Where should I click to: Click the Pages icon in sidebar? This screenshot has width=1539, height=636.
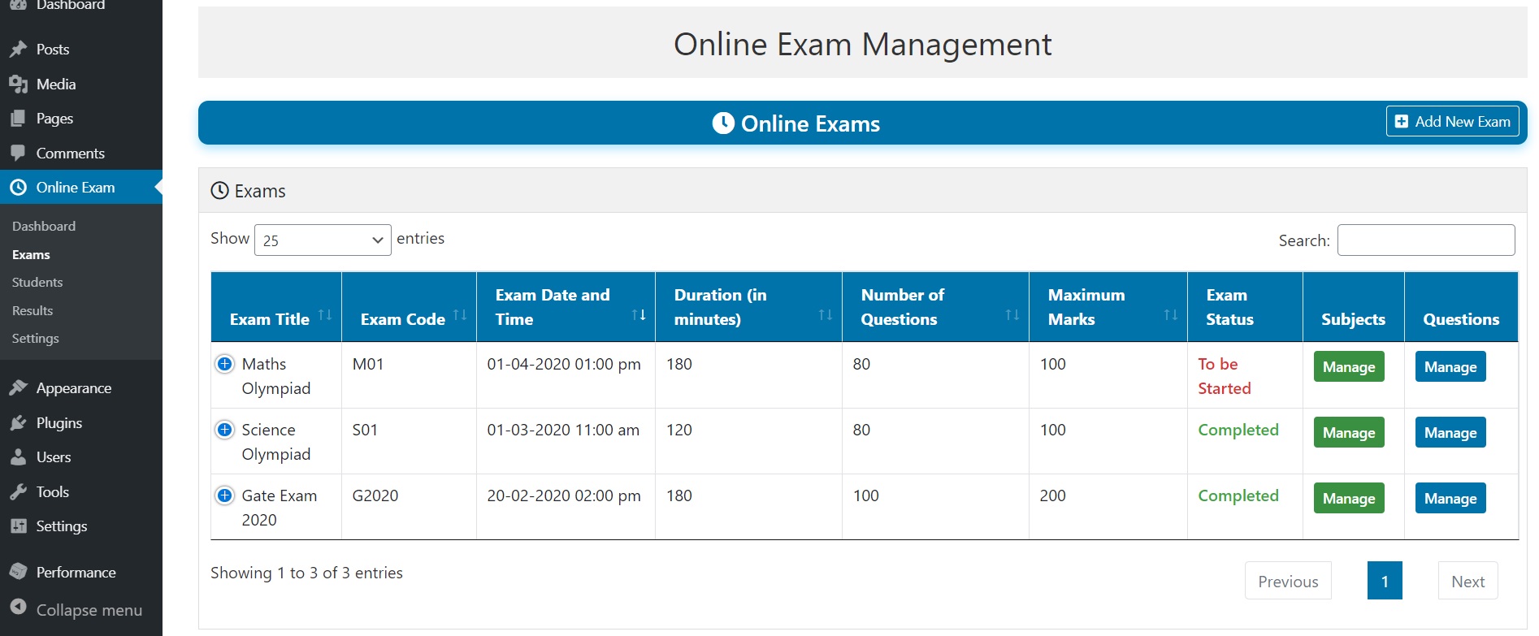pyautogui.click(x=18, y=119)
